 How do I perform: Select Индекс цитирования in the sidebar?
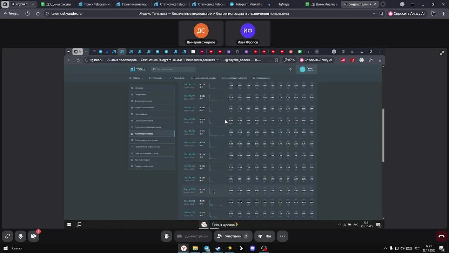click(x=152, y=108)
